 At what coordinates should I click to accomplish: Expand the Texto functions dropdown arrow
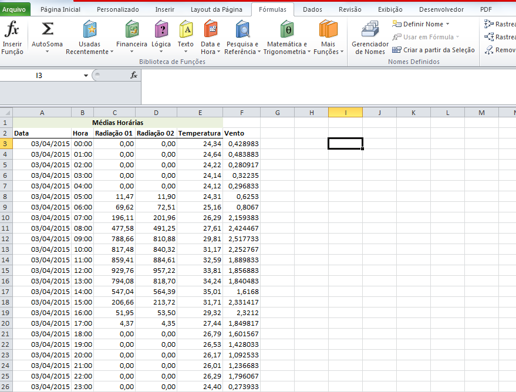(x=186, y=52)
